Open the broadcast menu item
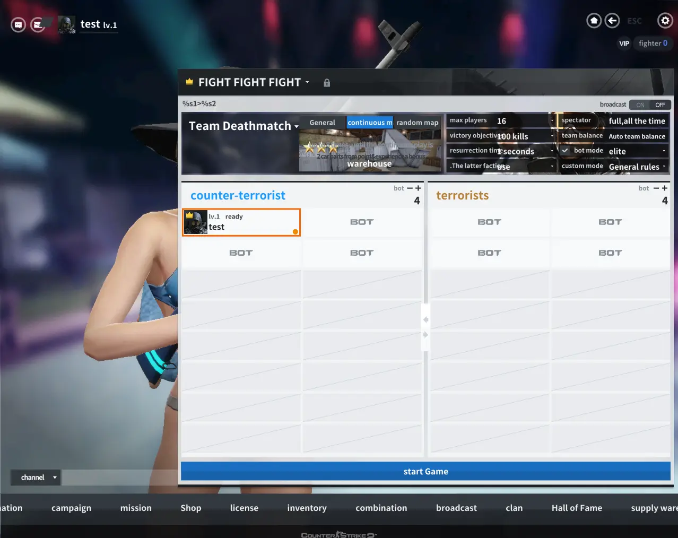This screenshot has height=538, width=678. [x=456, y=508]
